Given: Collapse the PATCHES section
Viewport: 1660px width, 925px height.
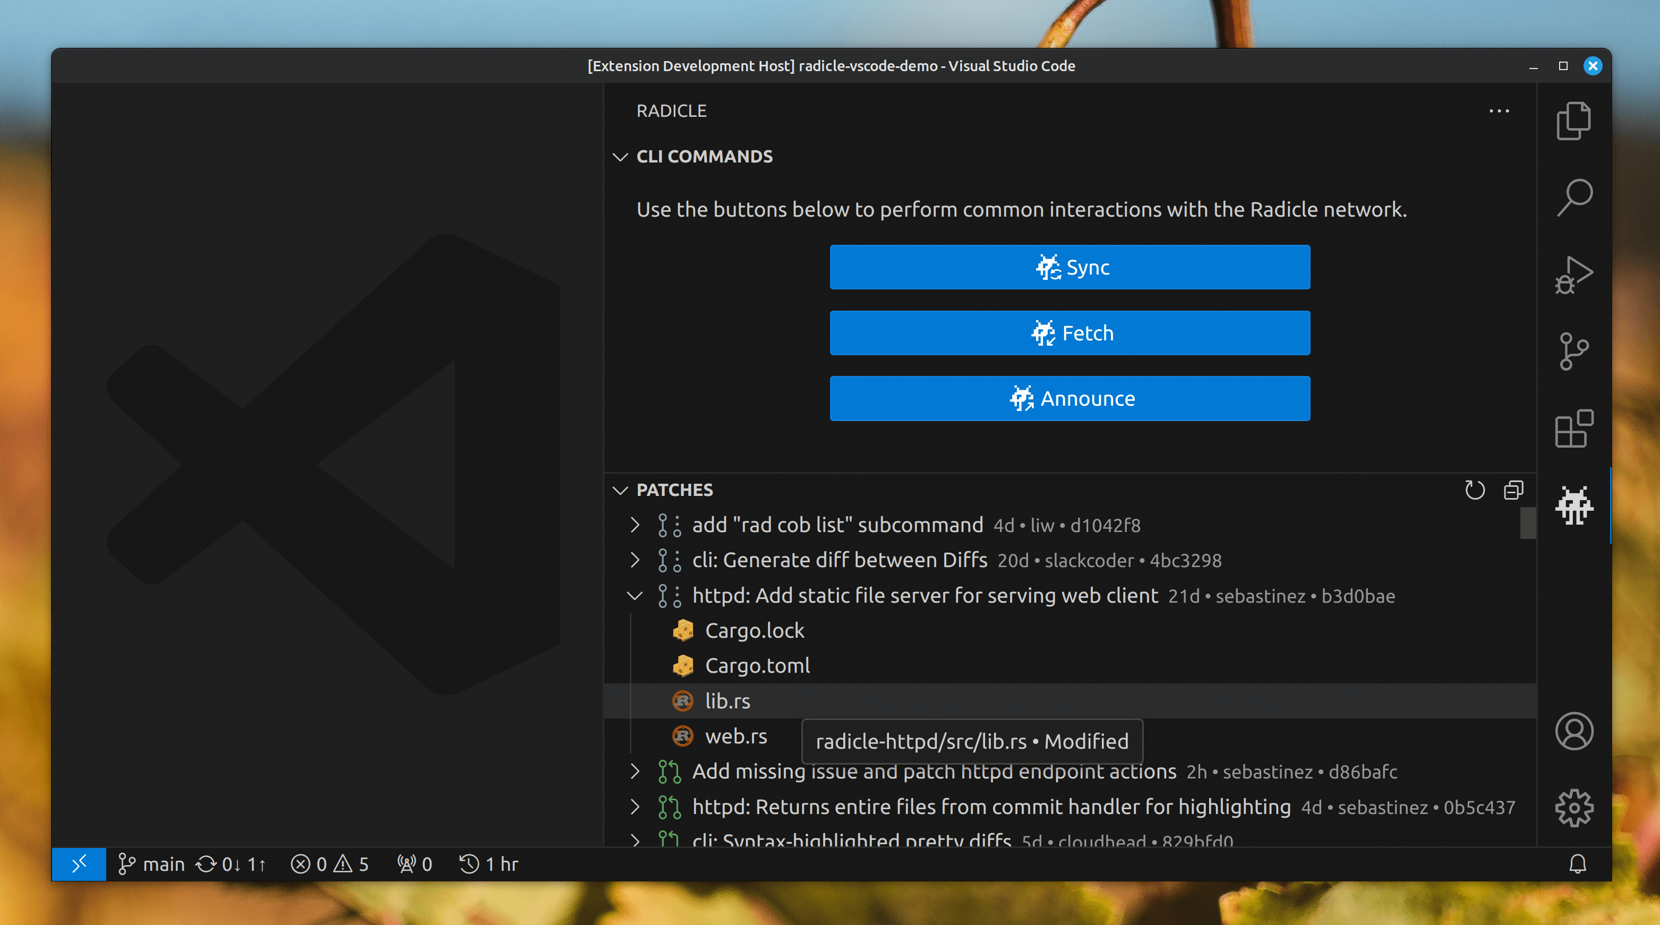Looking at the screenshot, I should [x=620, y=490].
